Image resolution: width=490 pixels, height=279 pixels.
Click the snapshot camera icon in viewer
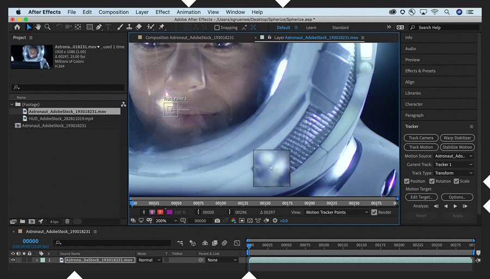217,221
